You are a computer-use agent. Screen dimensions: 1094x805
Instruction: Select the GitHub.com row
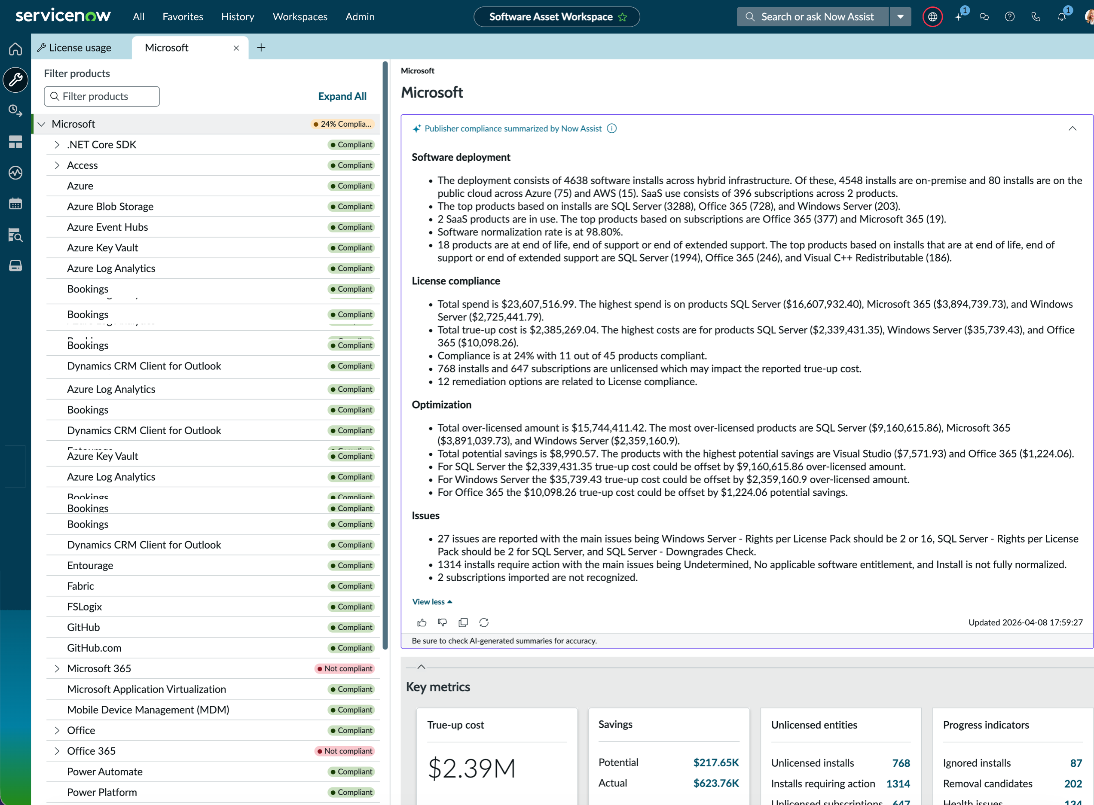coord(213,648)
